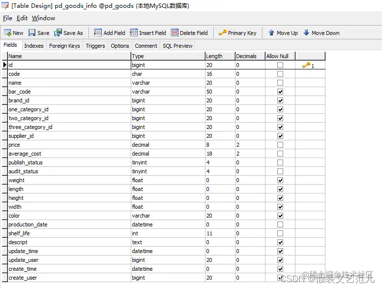Viewport: 382px width, 288px height.
Task: Uncheck Allow Null for bar_code field
Action: pos(280,92)
